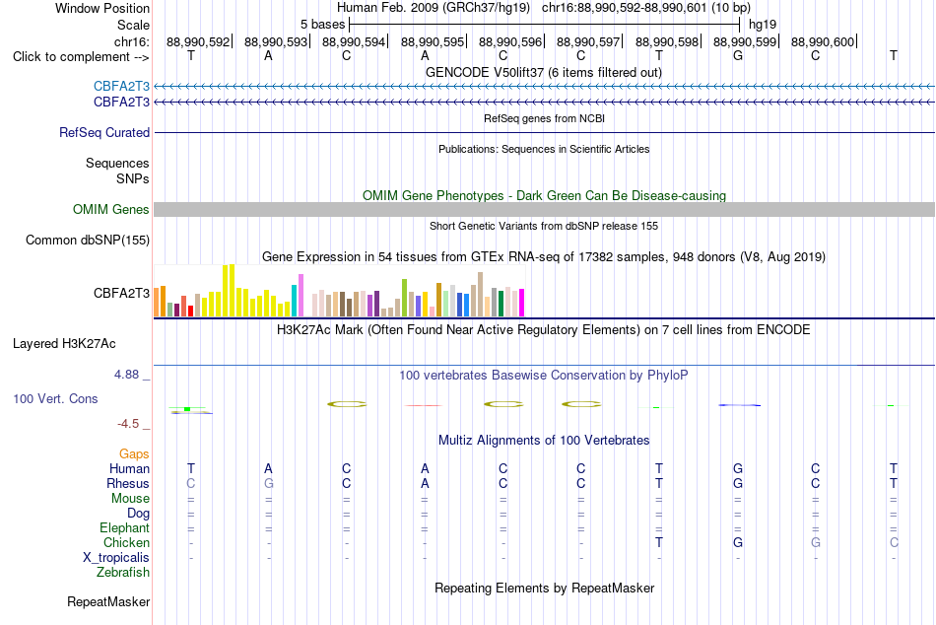The height and width of the screenshot is (625, 936).
Task: Click the 4.88 PhyloP upper scale value
Action: [126, 375]
